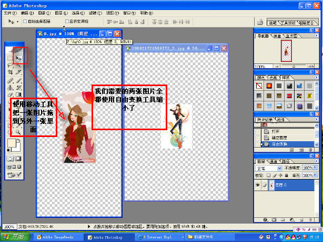Click the Windows 开始 Start button
The height and width of the screenshot is (242, 323).
click(x=15, y=237)
